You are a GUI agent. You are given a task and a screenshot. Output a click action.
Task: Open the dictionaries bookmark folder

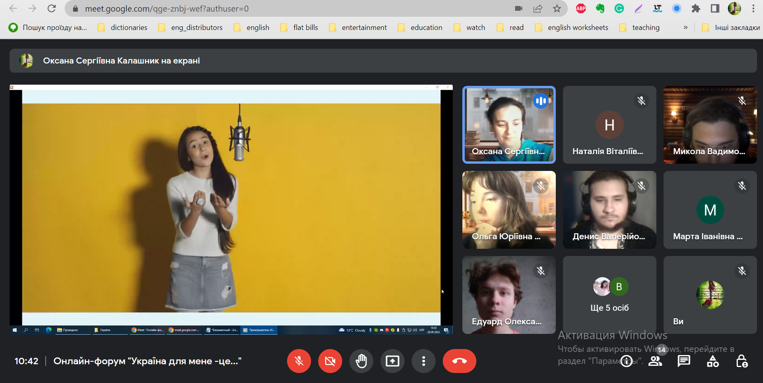[x=123, y=28]
